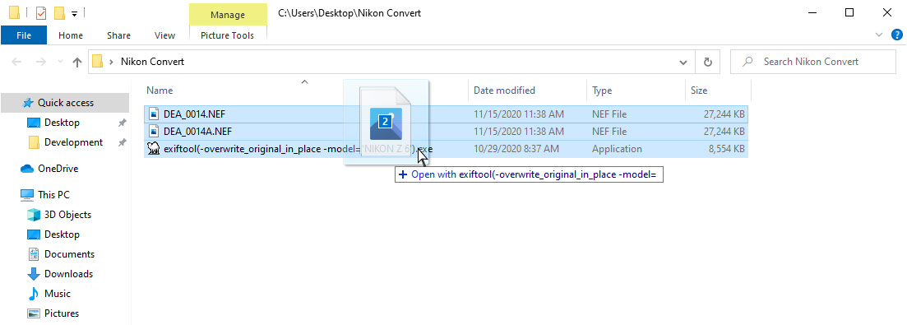
Task: Sort files by Date modified column
Action: [504, 91]
